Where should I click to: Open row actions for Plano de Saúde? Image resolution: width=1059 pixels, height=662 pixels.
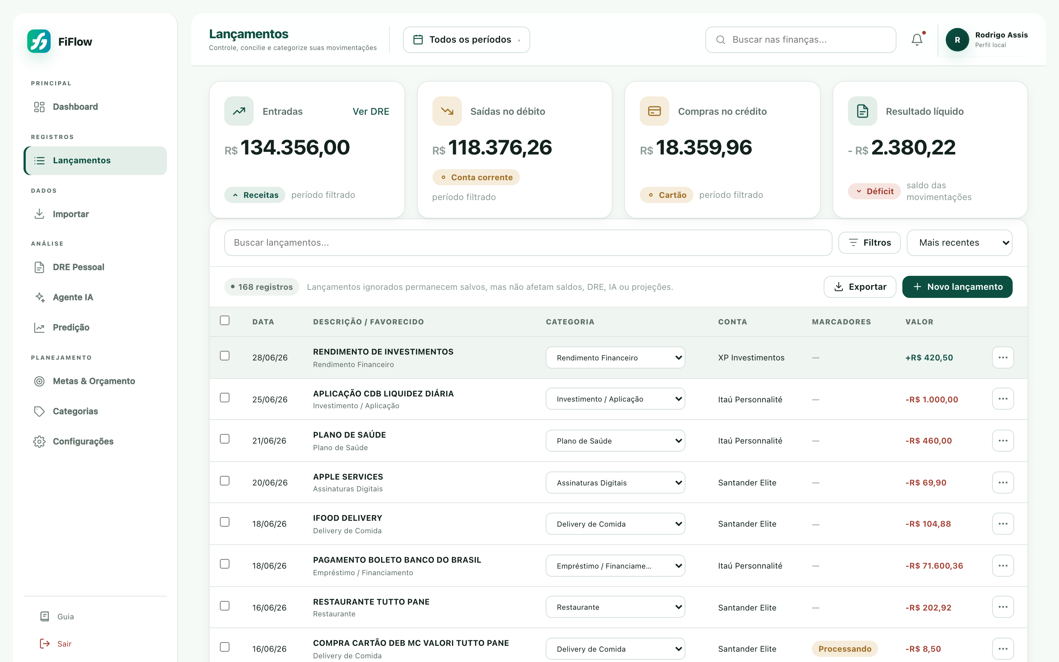coord(1002,441)
